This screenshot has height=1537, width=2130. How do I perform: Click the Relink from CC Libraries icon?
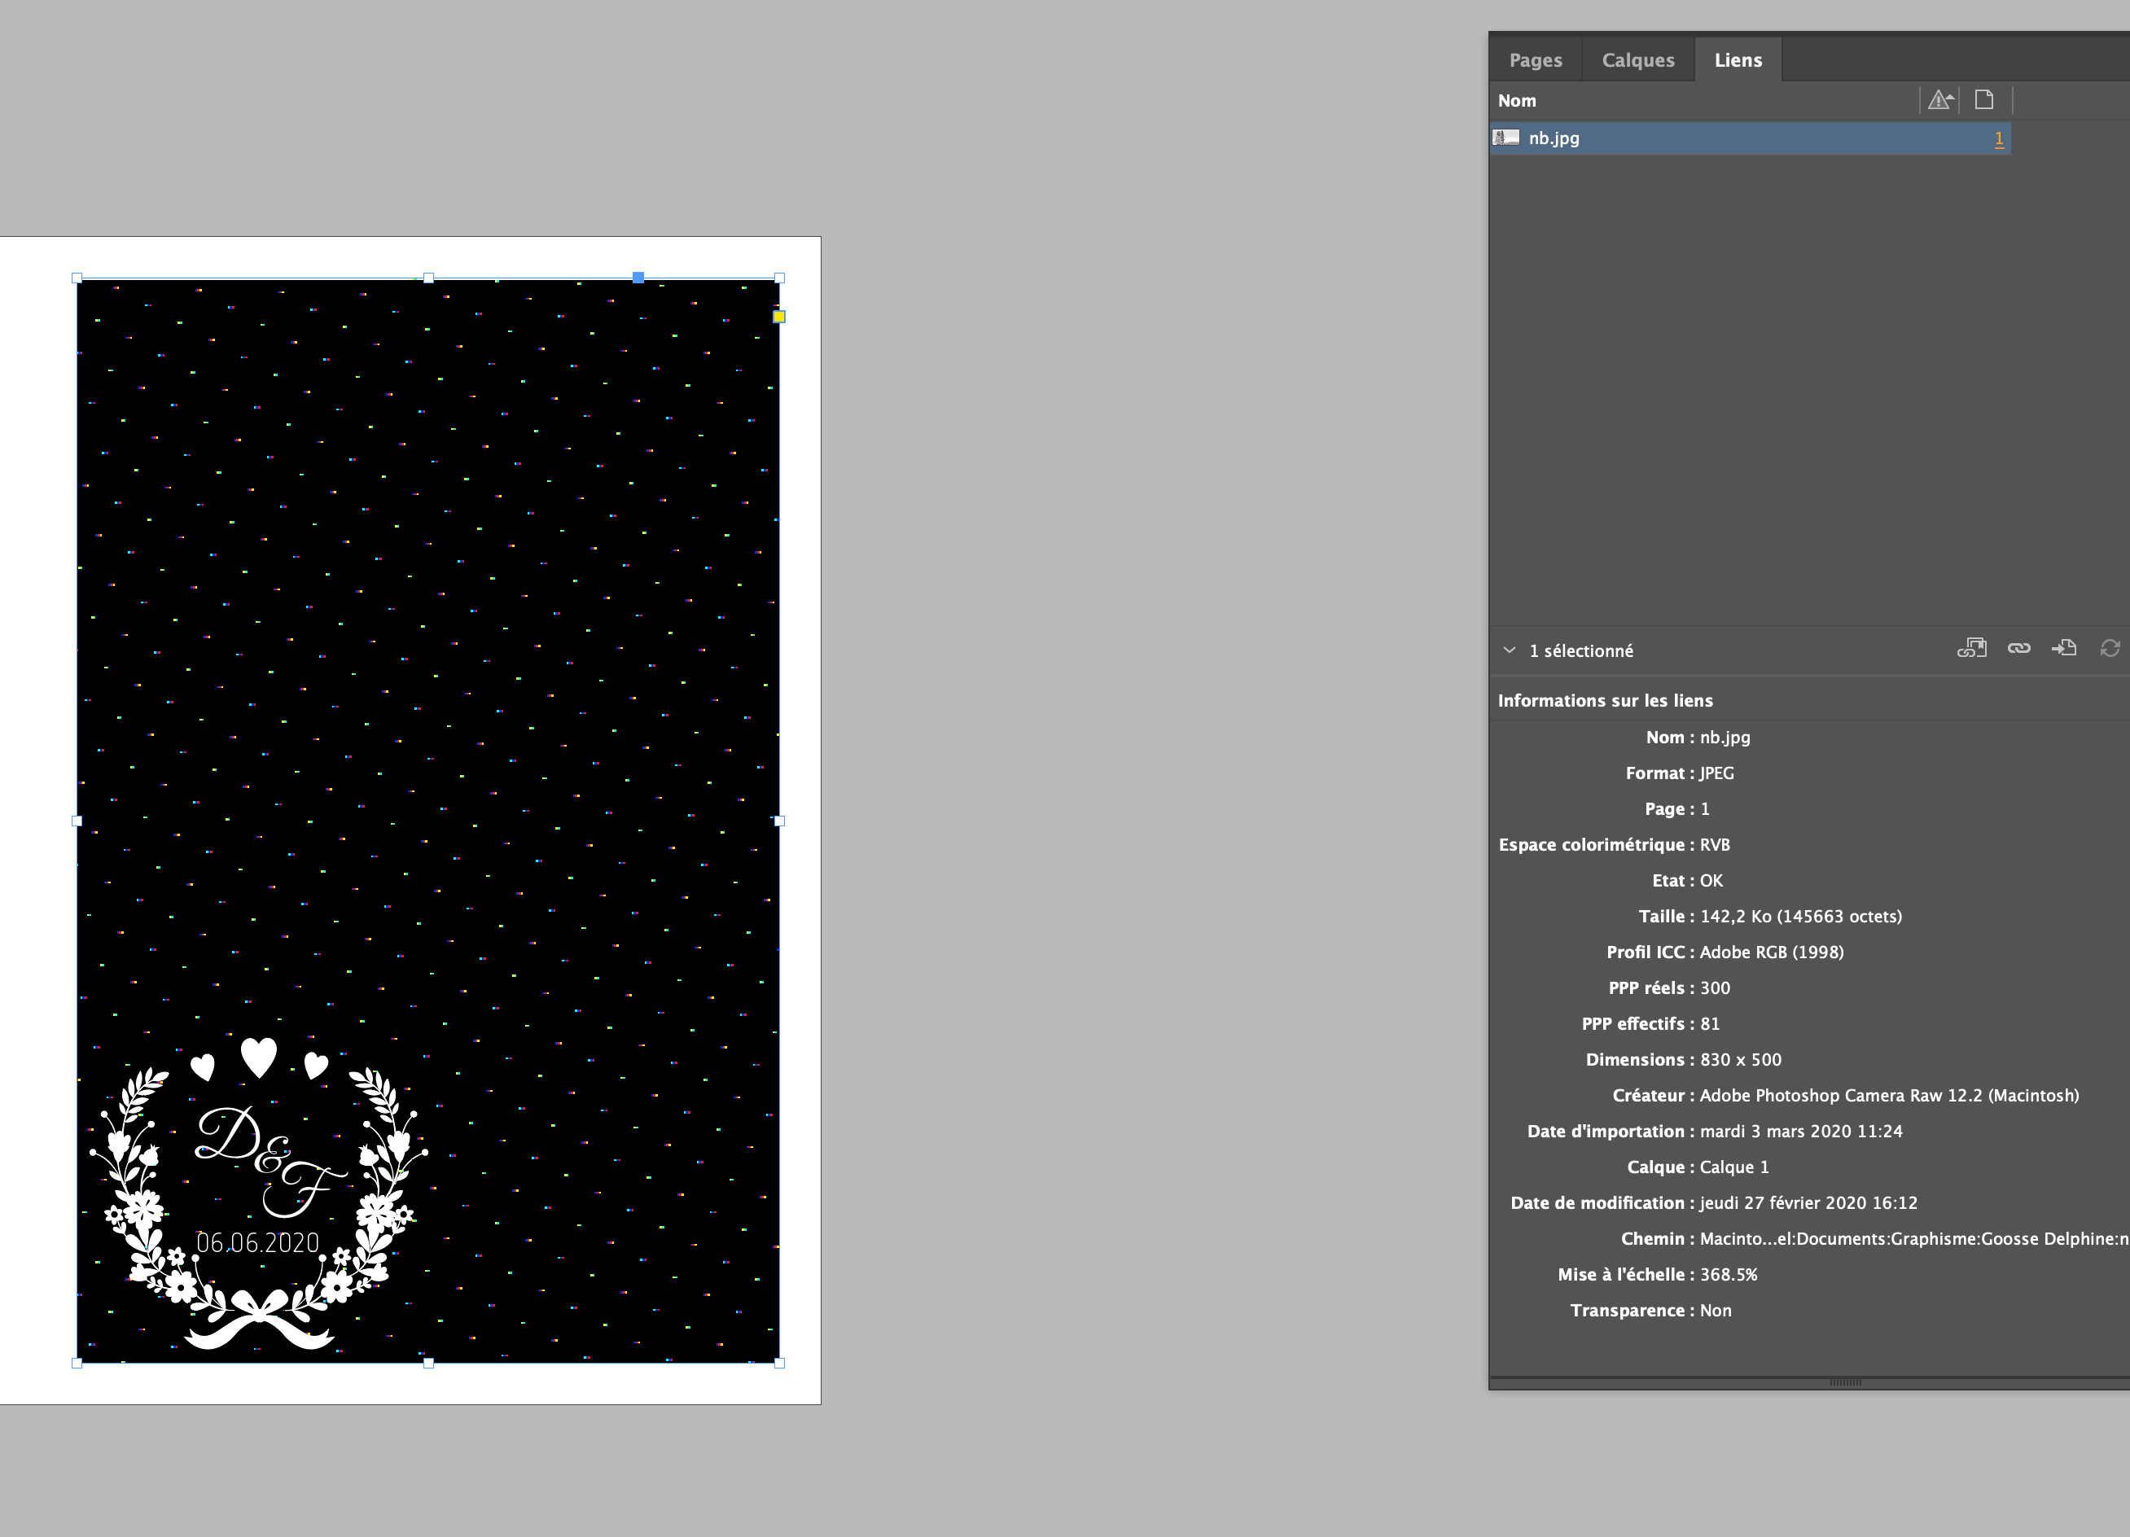tap(1971, 648)
